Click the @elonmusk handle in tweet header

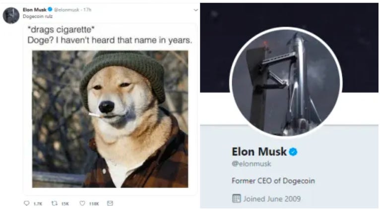coord(66,10)
